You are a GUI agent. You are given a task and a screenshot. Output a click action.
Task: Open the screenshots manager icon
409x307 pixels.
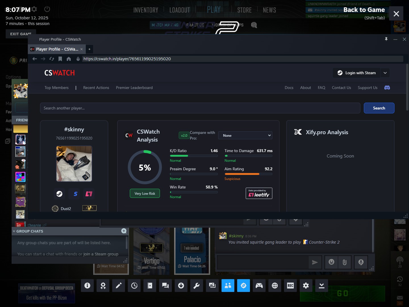tap(212, 285)
